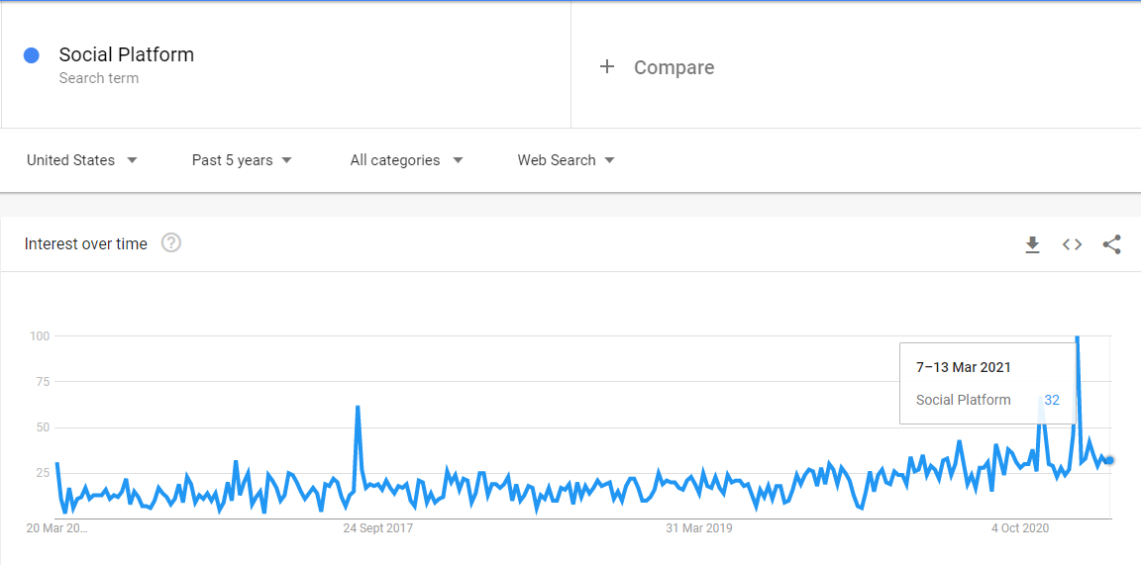Click the 24 Sept 2017 spike on chart

pos(358,408)
